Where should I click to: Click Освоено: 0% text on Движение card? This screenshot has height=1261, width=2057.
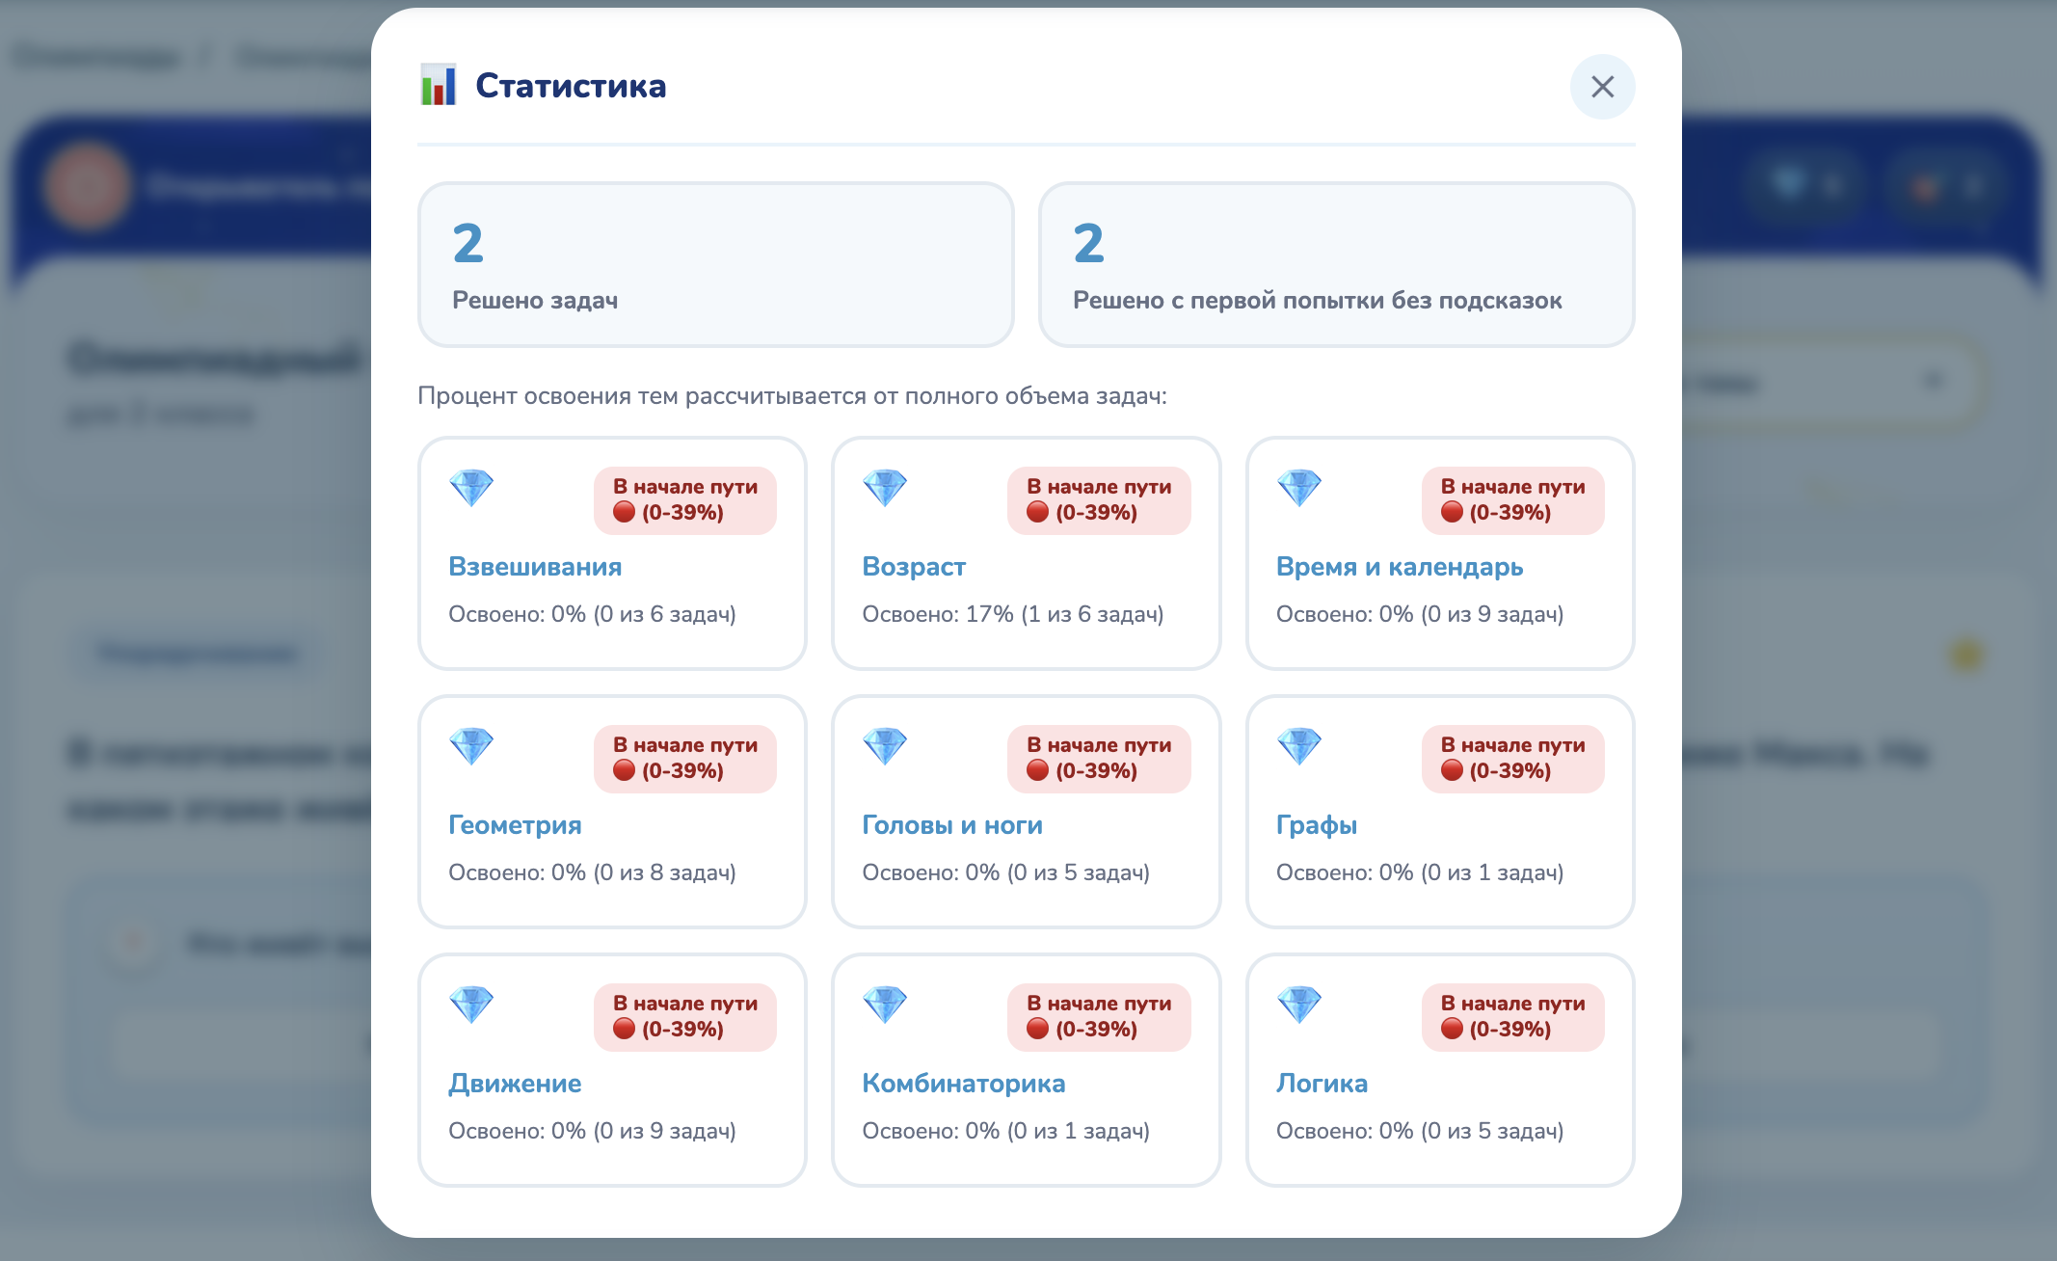pos(592,1131)
